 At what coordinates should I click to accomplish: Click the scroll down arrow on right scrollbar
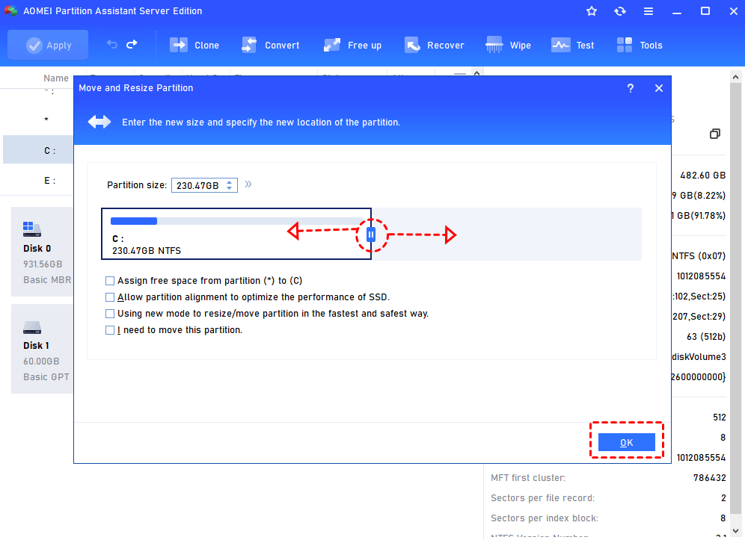coord(735,531)
